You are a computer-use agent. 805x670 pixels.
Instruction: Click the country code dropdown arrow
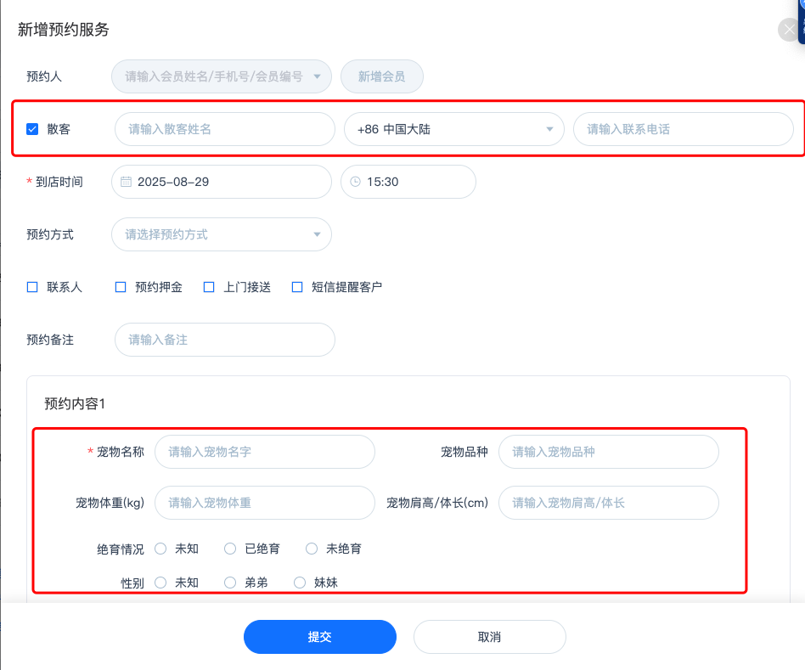(x=550, y=129)
